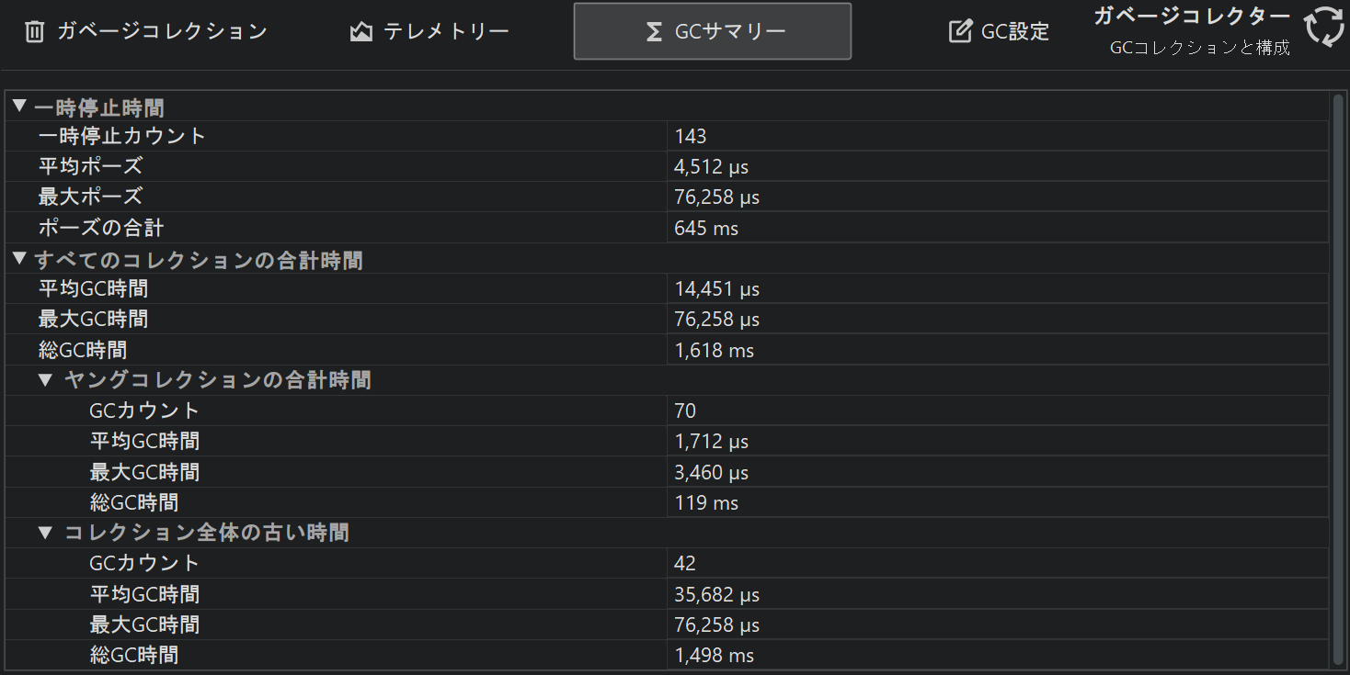Click the ガベージコレクター heading
1350x675 pixels.
point(1191,16)
